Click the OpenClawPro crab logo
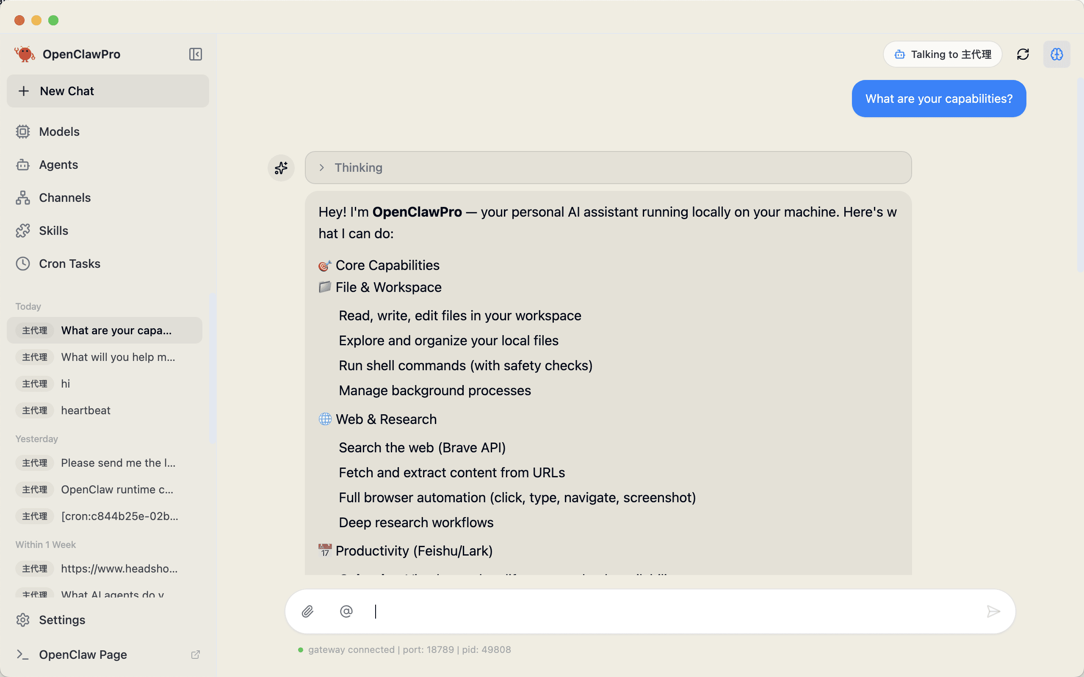The width and height of the screenshot is (1084, 677). (x=24, y=54)
